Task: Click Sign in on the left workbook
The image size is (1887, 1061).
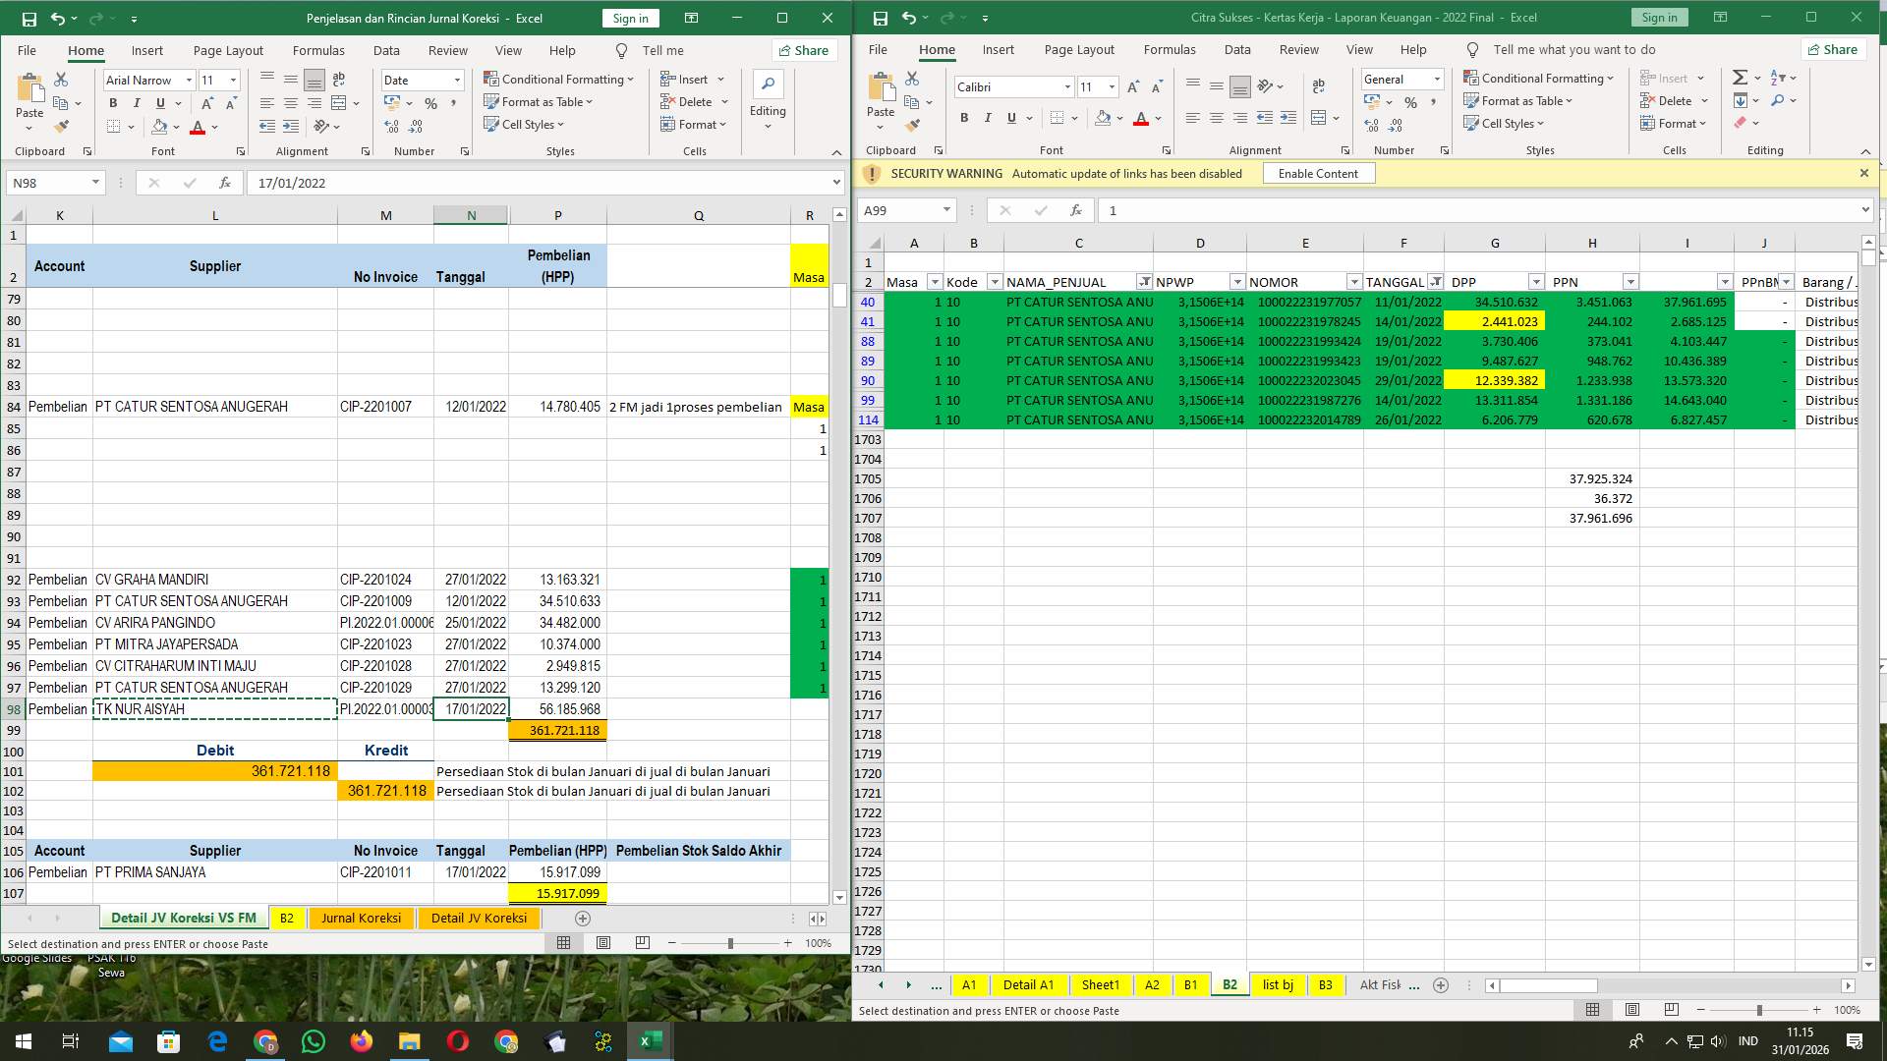Action: (x=629, y=18)
